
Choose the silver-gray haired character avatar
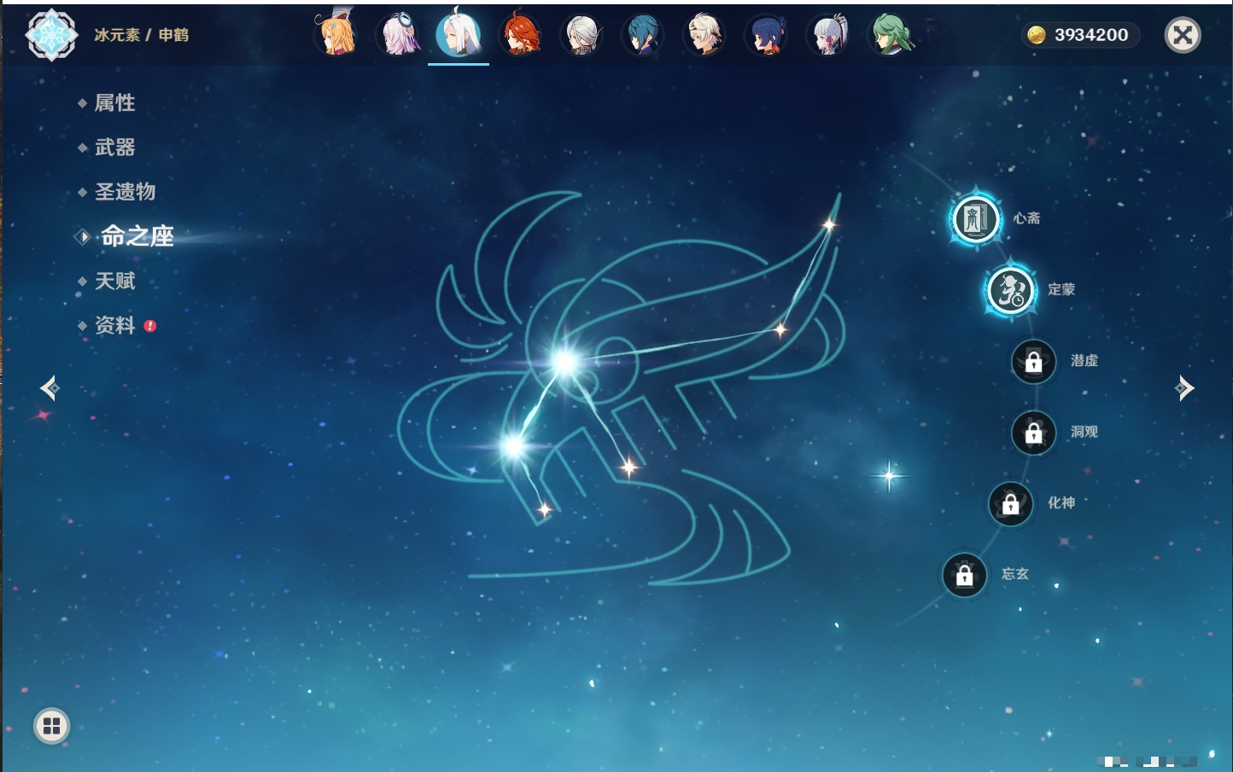(x=581, y=35)
